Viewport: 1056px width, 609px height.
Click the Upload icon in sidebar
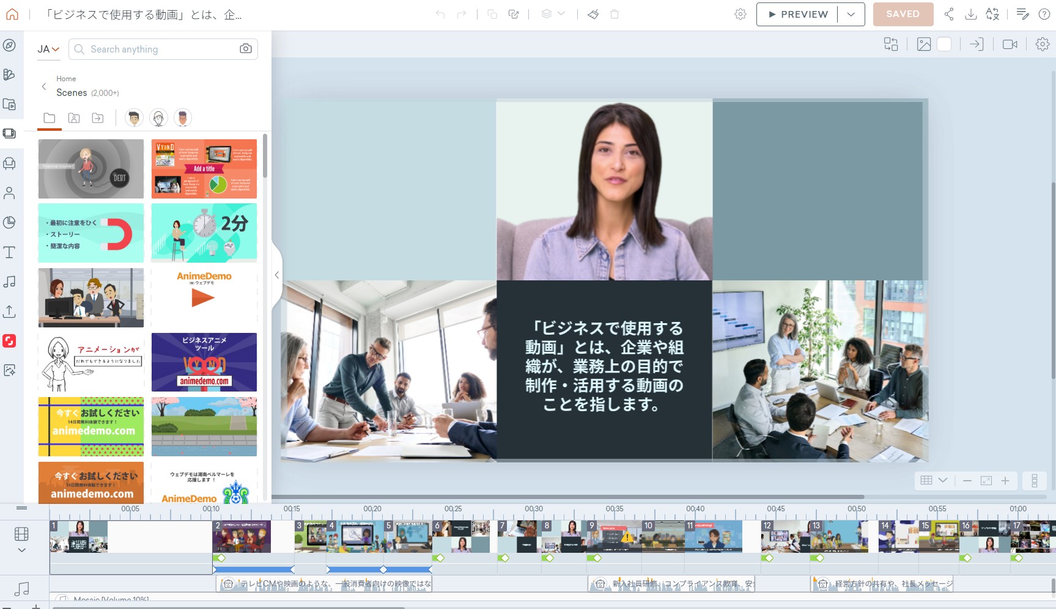(9, 312)
